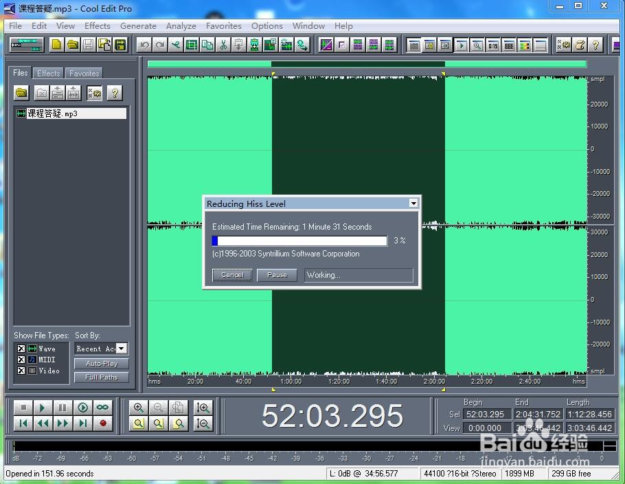625x484 pixels.
Task: Click the red Record button
Action: [102, 423]
